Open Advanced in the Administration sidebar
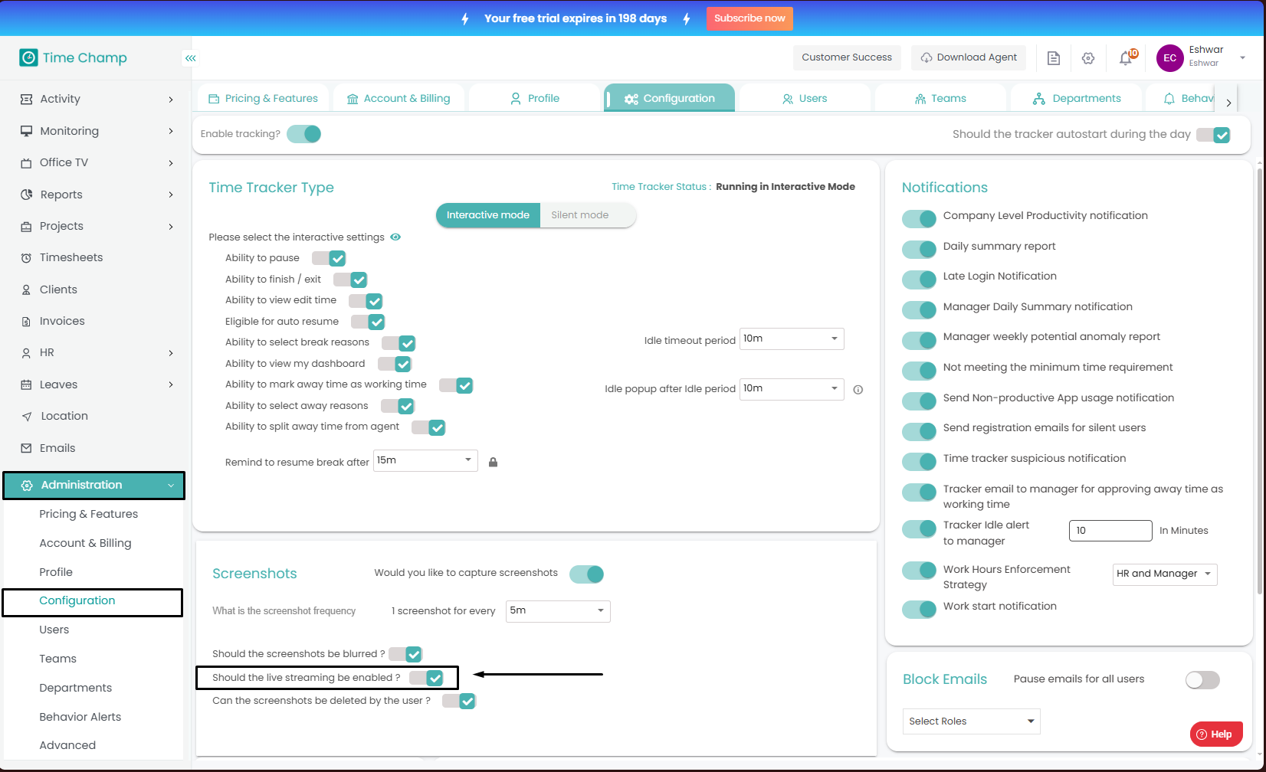The image size is (1266, 772). tap(67, 745)
